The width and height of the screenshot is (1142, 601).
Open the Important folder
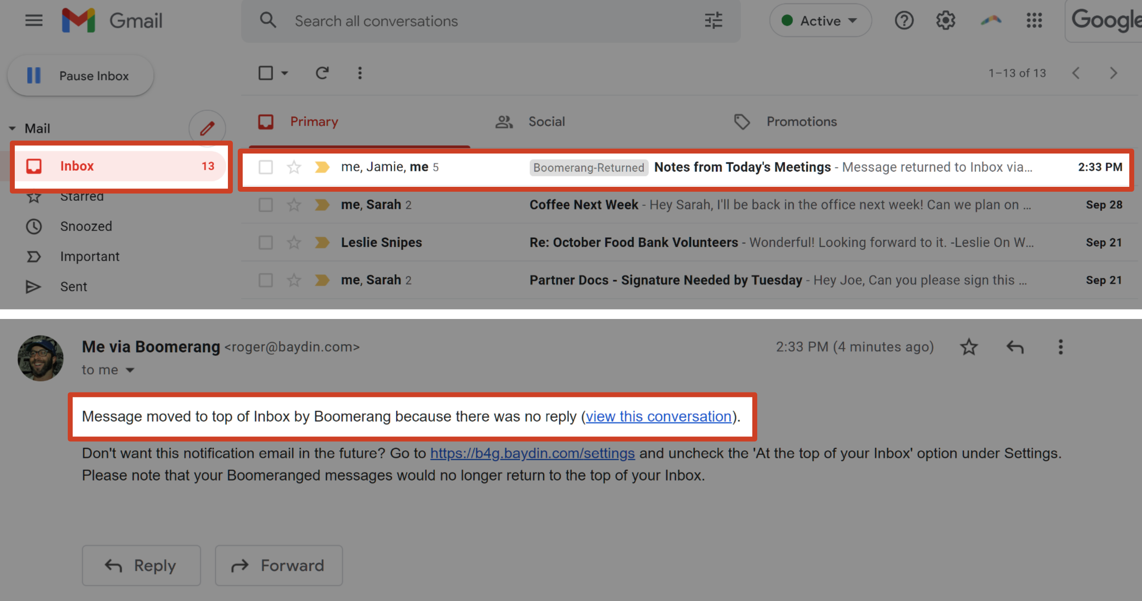pos(72,257)
